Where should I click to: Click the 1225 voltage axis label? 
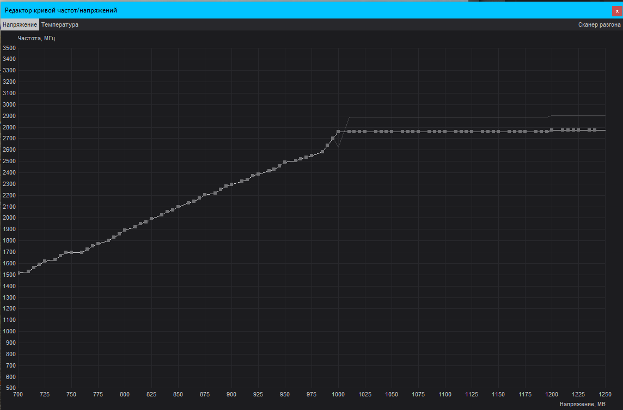pos(578,395)
